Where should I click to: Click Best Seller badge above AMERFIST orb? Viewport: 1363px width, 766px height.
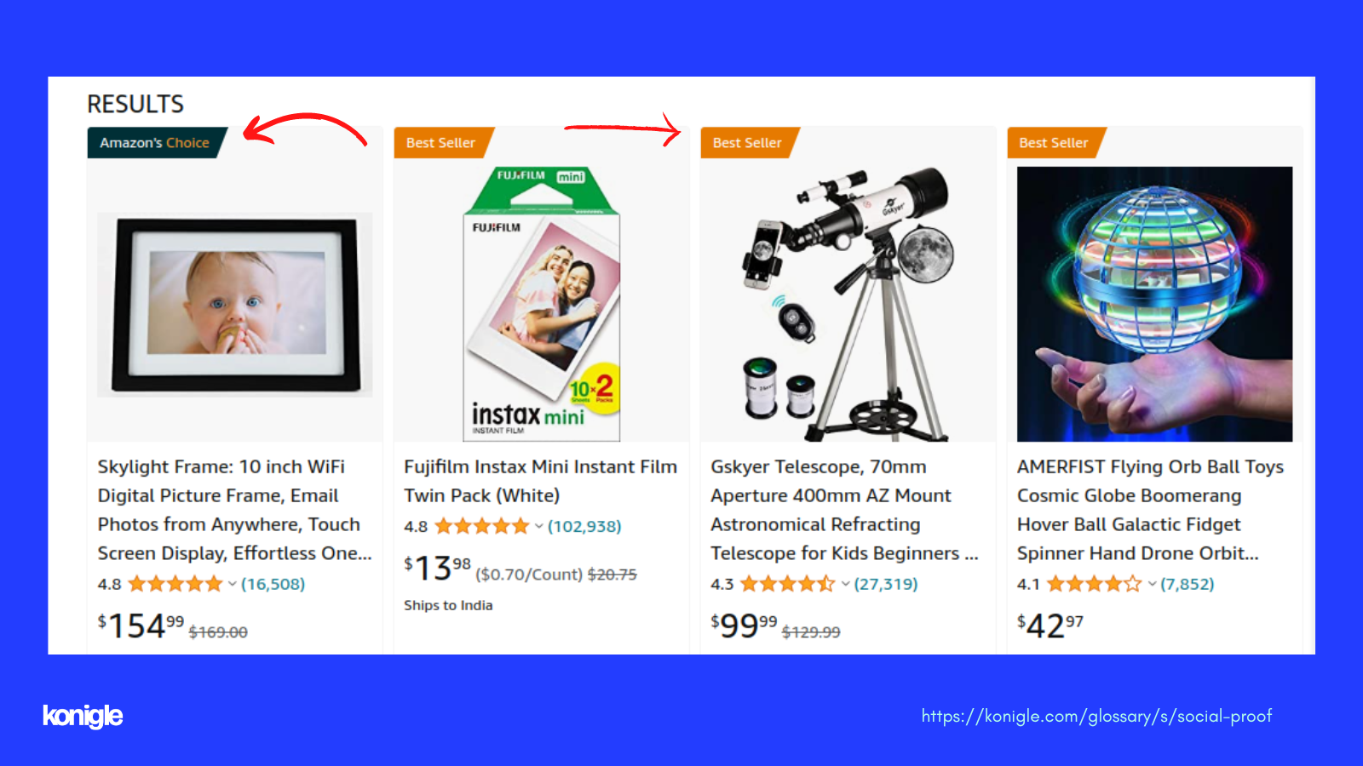1056,143
